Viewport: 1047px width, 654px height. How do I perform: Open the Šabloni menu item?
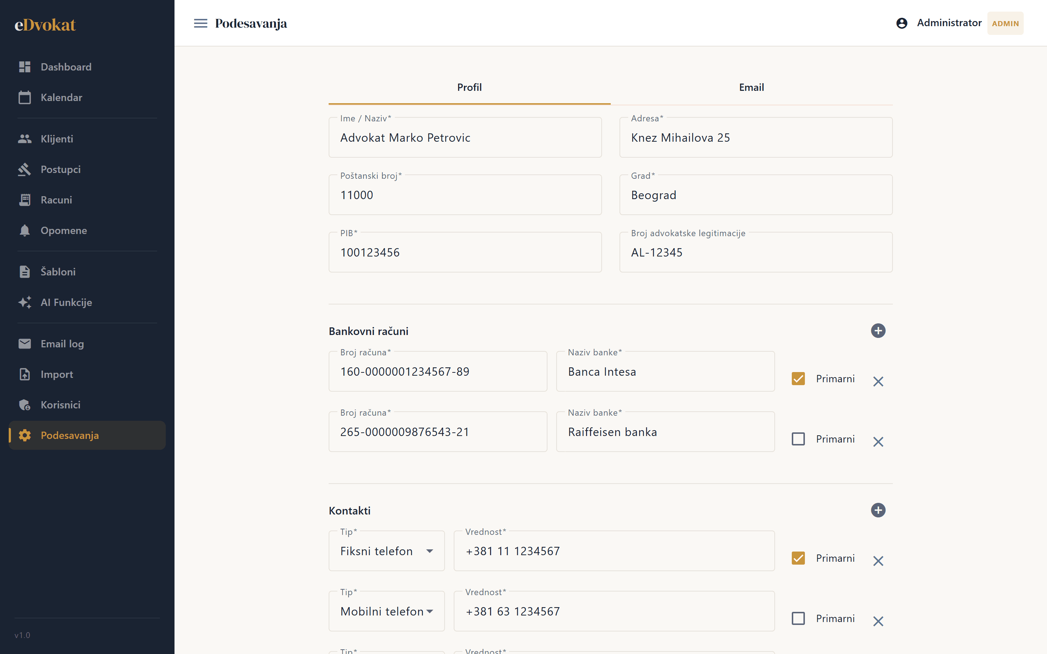[87, 272]
